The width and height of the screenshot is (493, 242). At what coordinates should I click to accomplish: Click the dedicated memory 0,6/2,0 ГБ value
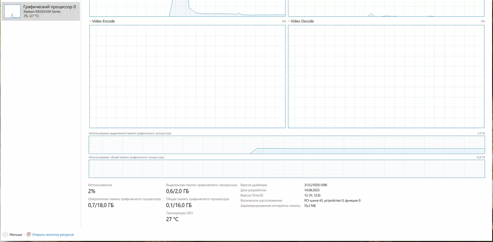click(x=178, y=191)
